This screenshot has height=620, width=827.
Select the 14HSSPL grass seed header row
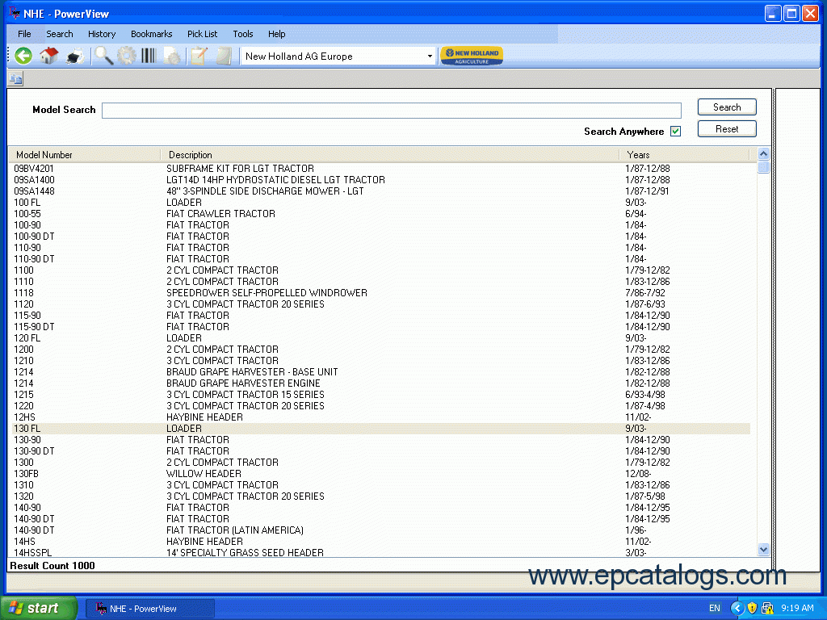tap(381, 552)
